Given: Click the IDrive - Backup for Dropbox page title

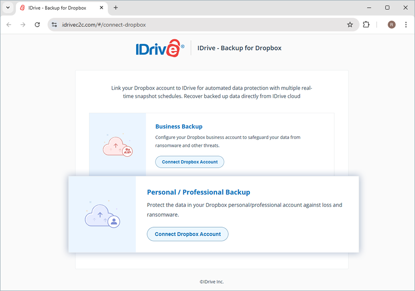Looking at the screenshot, I should point(239,48).
